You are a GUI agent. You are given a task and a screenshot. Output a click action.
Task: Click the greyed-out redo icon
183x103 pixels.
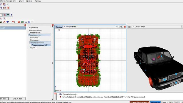(32, 22)
